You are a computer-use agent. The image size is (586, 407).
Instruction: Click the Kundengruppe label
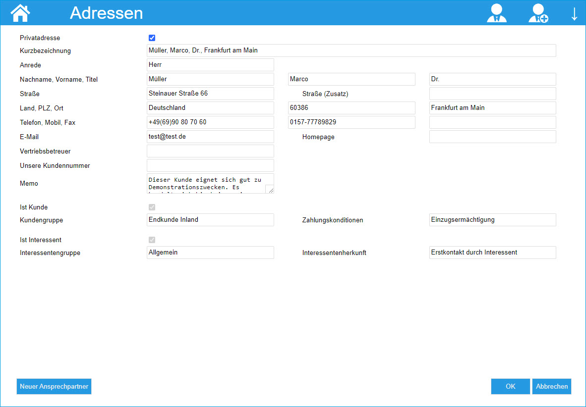[x=42, y=220]
